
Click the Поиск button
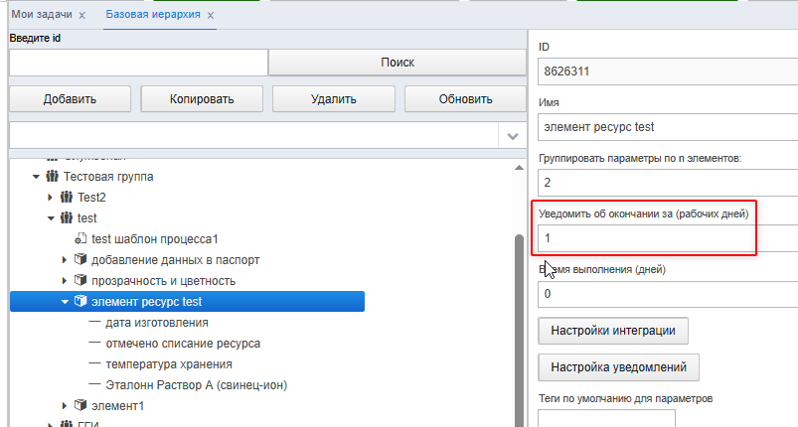(398, 63)
